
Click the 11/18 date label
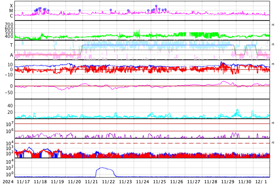40,182
